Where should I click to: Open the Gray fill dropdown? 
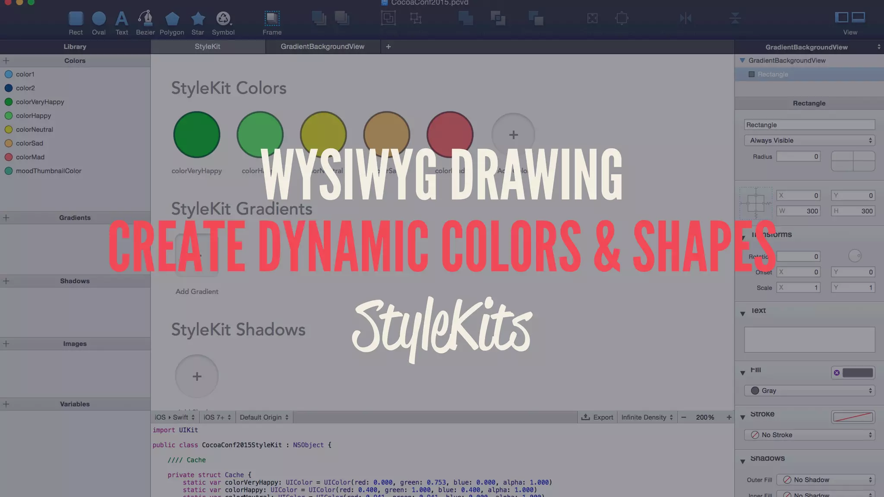pos(809,390)
